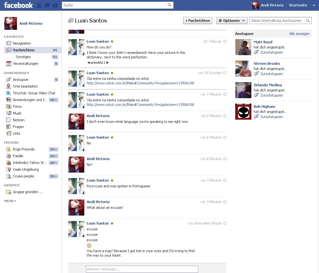Select Nachrichten in the favorites sidebar

tap(23, 50)
